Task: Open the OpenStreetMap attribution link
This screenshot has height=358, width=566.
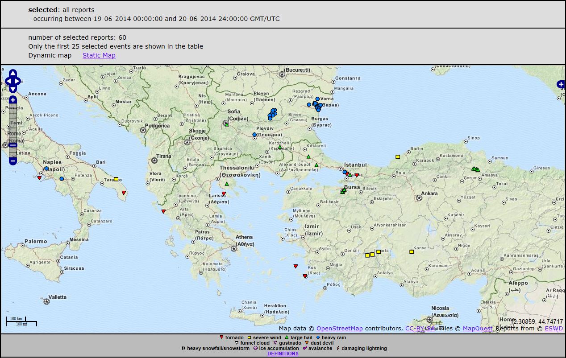Action: 339,329
